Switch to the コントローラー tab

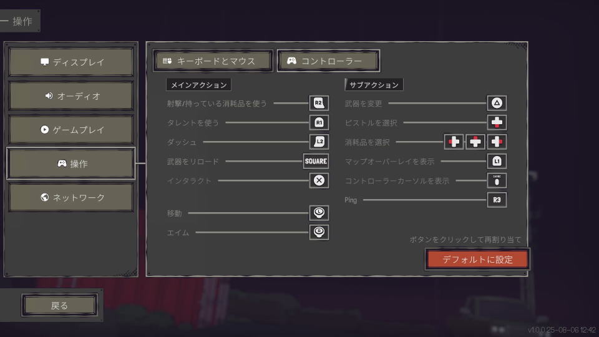[328, 61]
